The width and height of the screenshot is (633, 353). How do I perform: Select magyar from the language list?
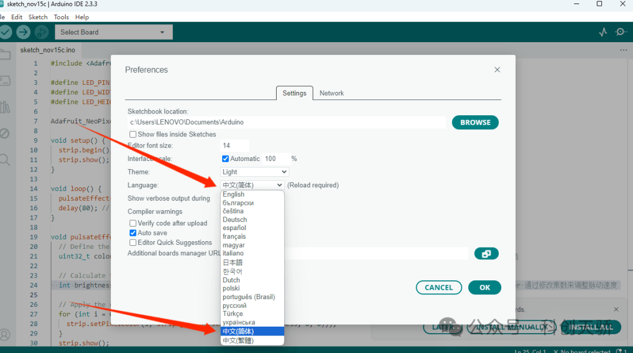(x=252, y=245)
